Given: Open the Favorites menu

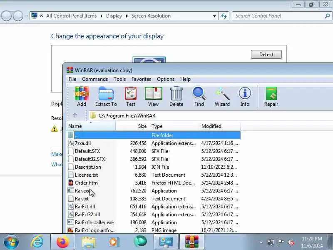Looking at the screenshot, I should (141, 79).
